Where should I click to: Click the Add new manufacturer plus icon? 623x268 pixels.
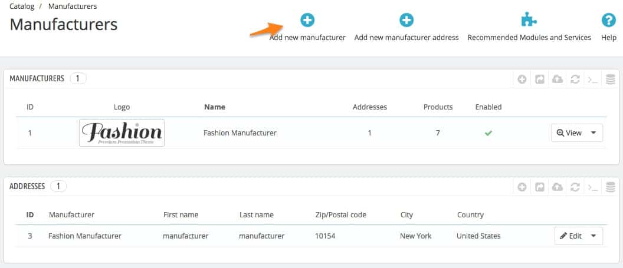coord(307,20)
